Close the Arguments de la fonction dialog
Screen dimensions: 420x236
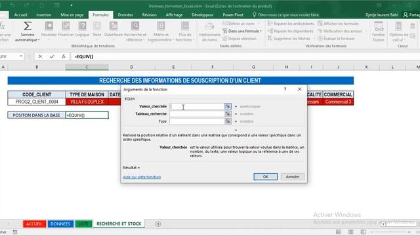point(299,89)
